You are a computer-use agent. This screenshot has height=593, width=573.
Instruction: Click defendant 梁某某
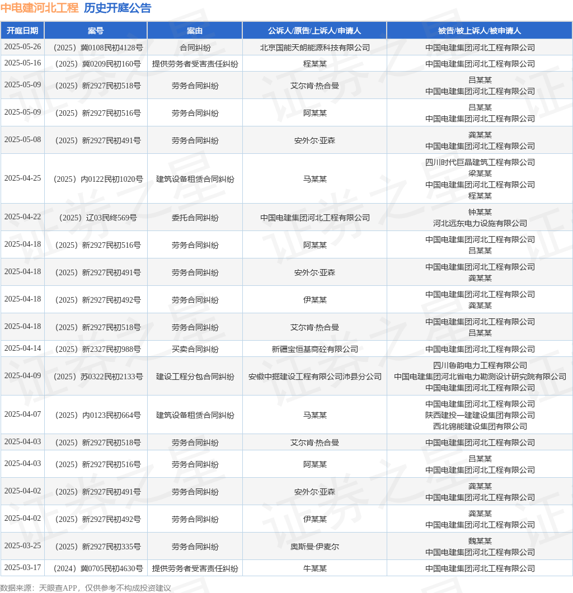click(x=480, y=173)
